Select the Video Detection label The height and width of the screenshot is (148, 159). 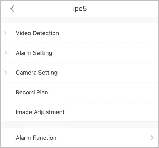pyautogui.click(x=37, y=33)
